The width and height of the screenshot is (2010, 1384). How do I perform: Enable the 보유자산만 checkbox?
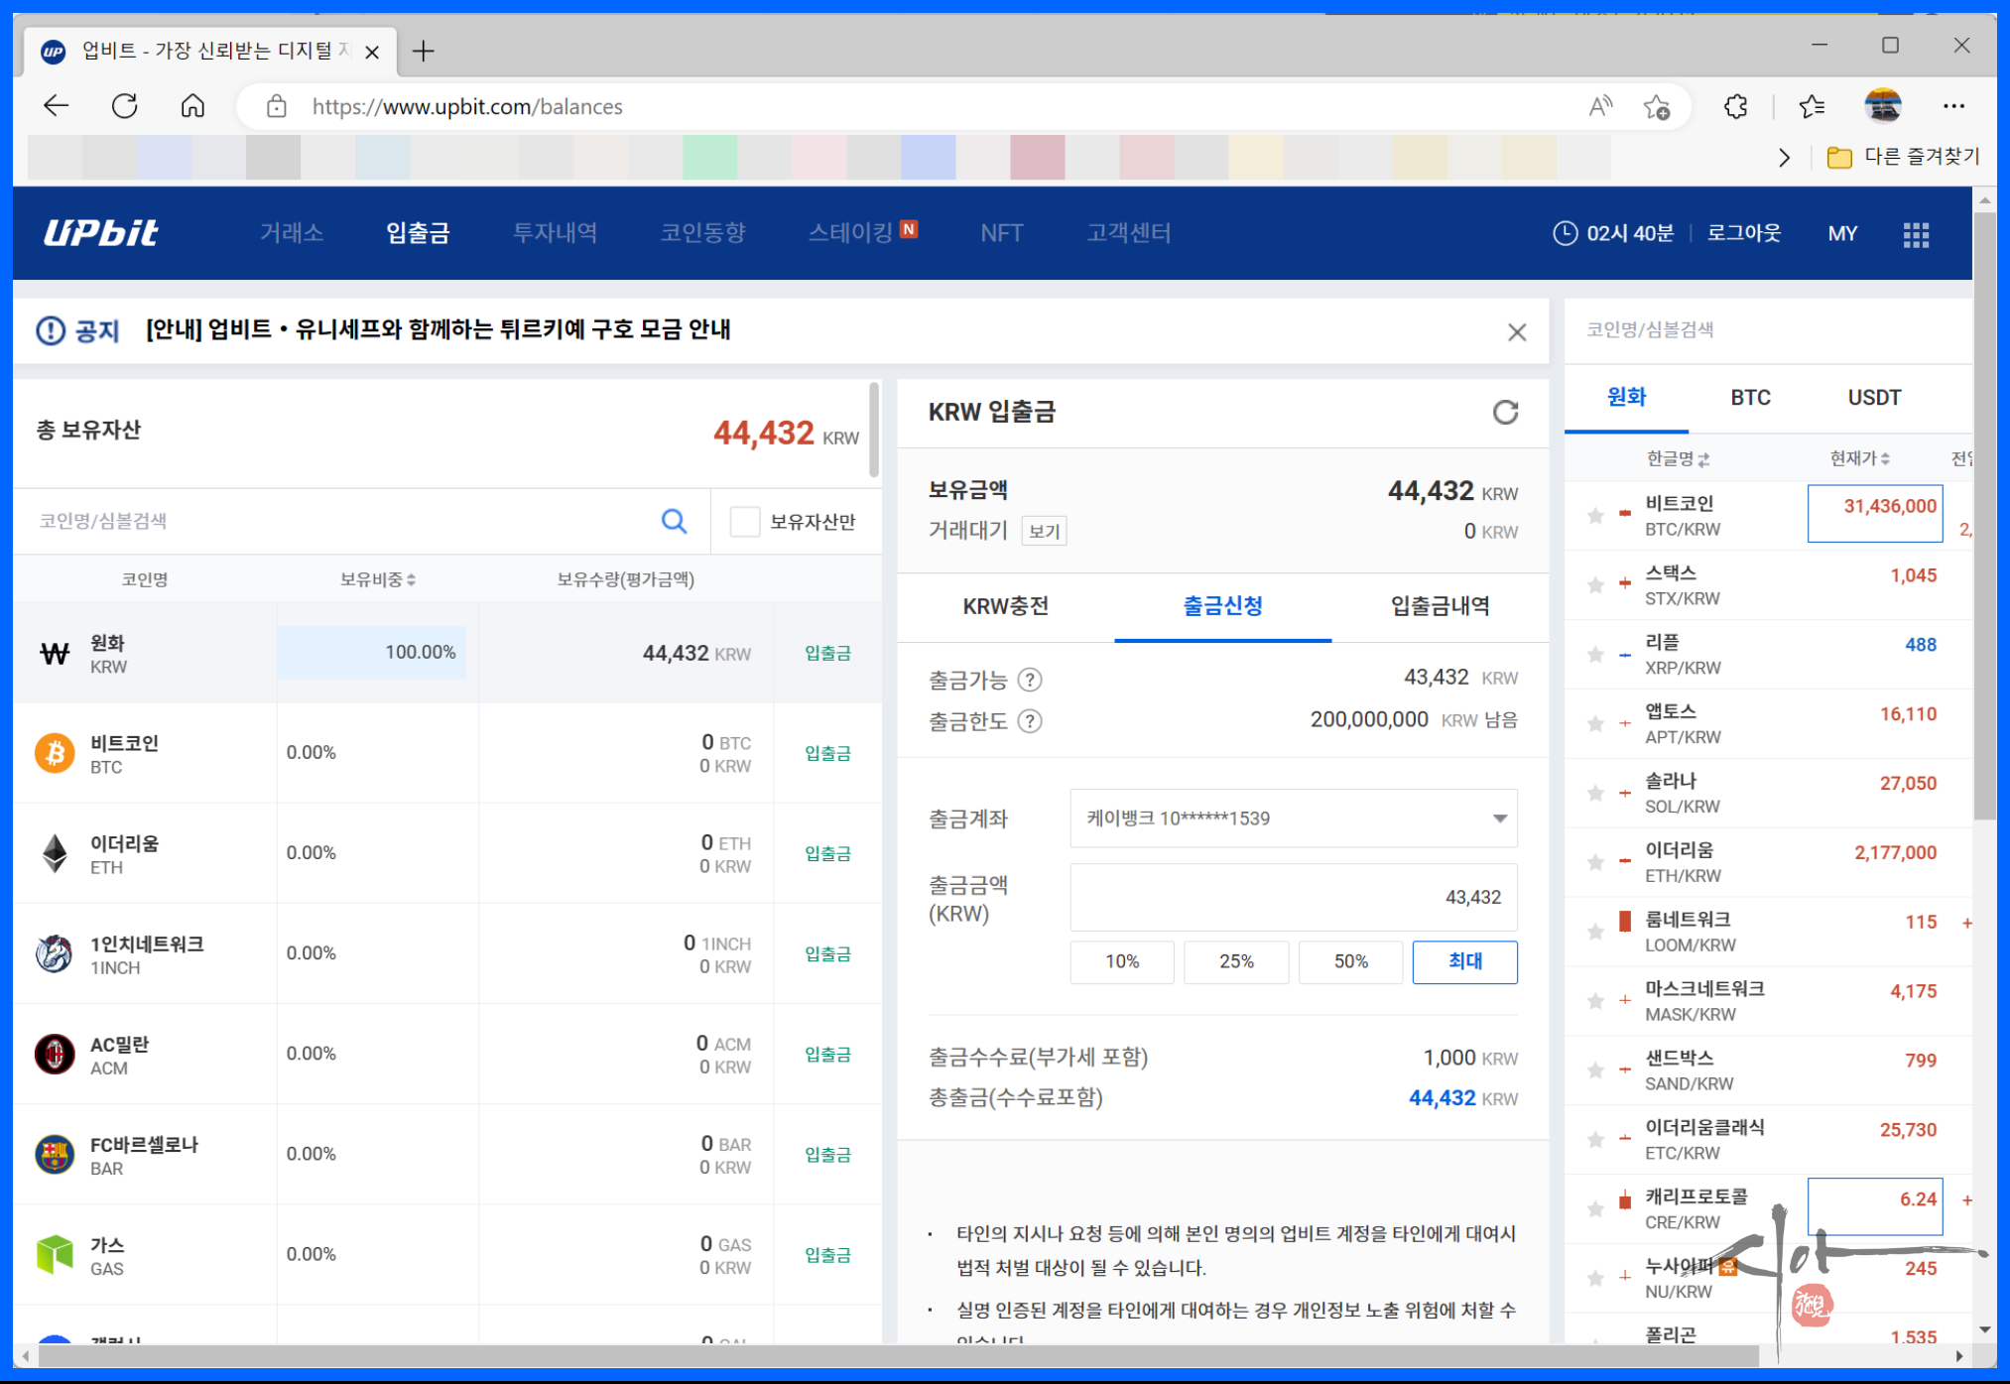coord(745,521)
